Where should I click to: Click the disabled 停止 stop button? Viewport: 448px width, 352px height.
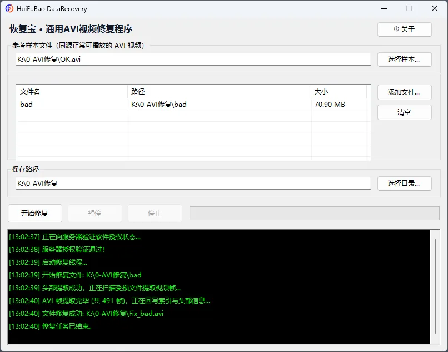click(155, 213)
